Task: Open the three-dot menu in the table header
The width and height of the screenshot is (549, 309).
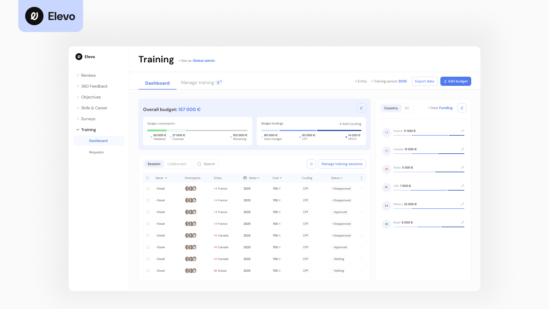Action: pyautogui.click(x=361, y=178)
